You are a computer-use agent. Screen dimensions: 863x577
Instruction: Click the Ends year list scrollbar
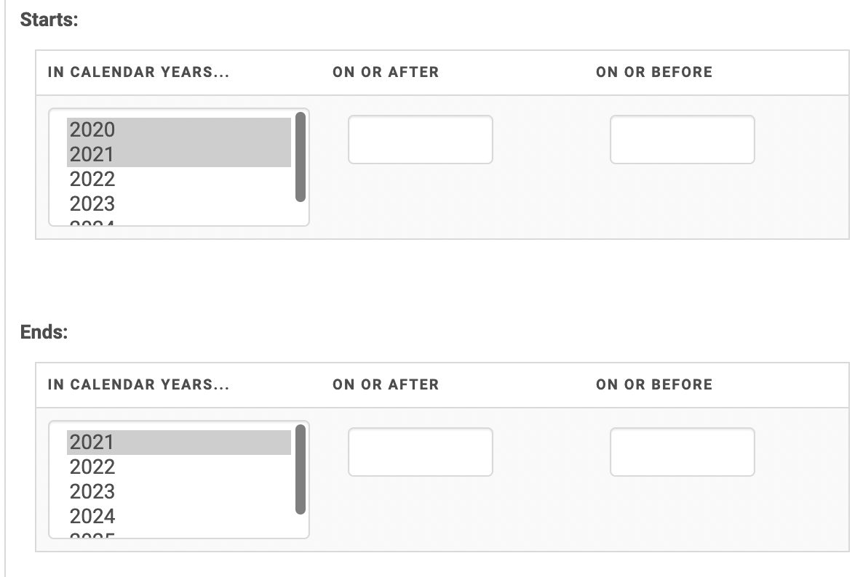point(301,469)
